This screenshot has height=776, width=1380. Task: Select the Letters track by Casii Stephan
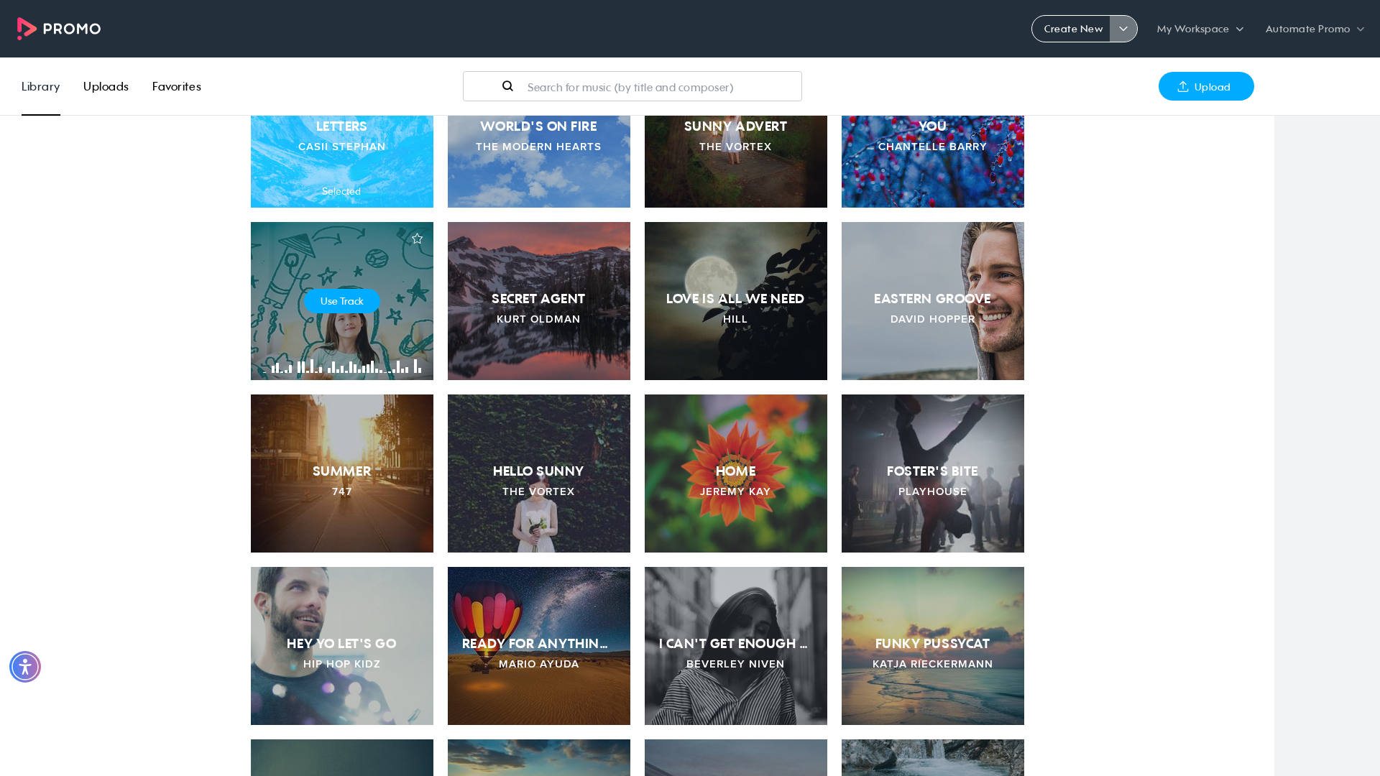(342, 162)
